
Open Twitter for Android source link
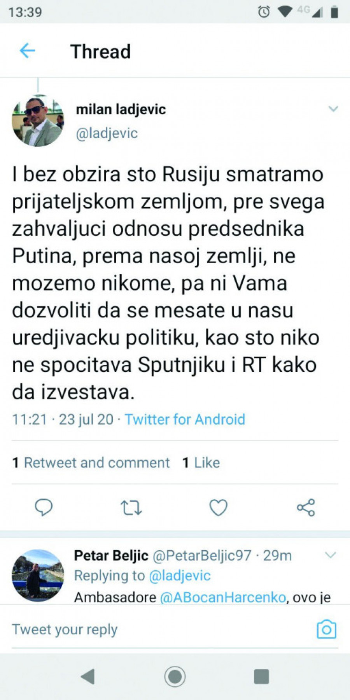click(x=185, y=420)
